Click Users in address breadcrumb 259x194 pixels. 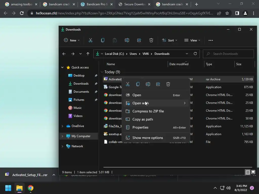133,54
